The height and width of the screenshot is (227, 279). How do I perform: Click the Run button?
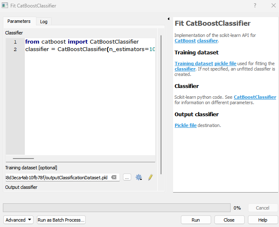(196, 220)
